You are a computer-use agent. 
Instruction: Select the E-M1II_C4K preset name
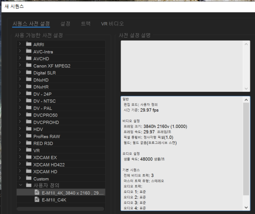pos(54,200)
